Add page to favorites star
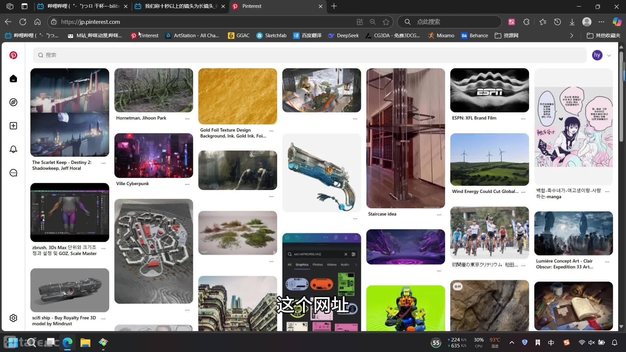 [386, 22]
